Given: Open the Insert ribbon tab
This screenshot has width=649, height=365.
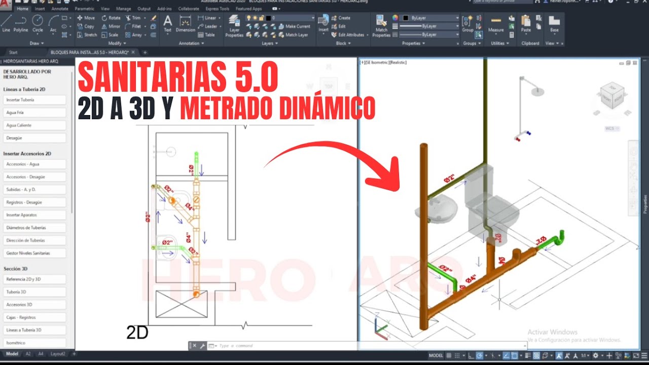Looking at the screenshot, I should click(40, 9).
